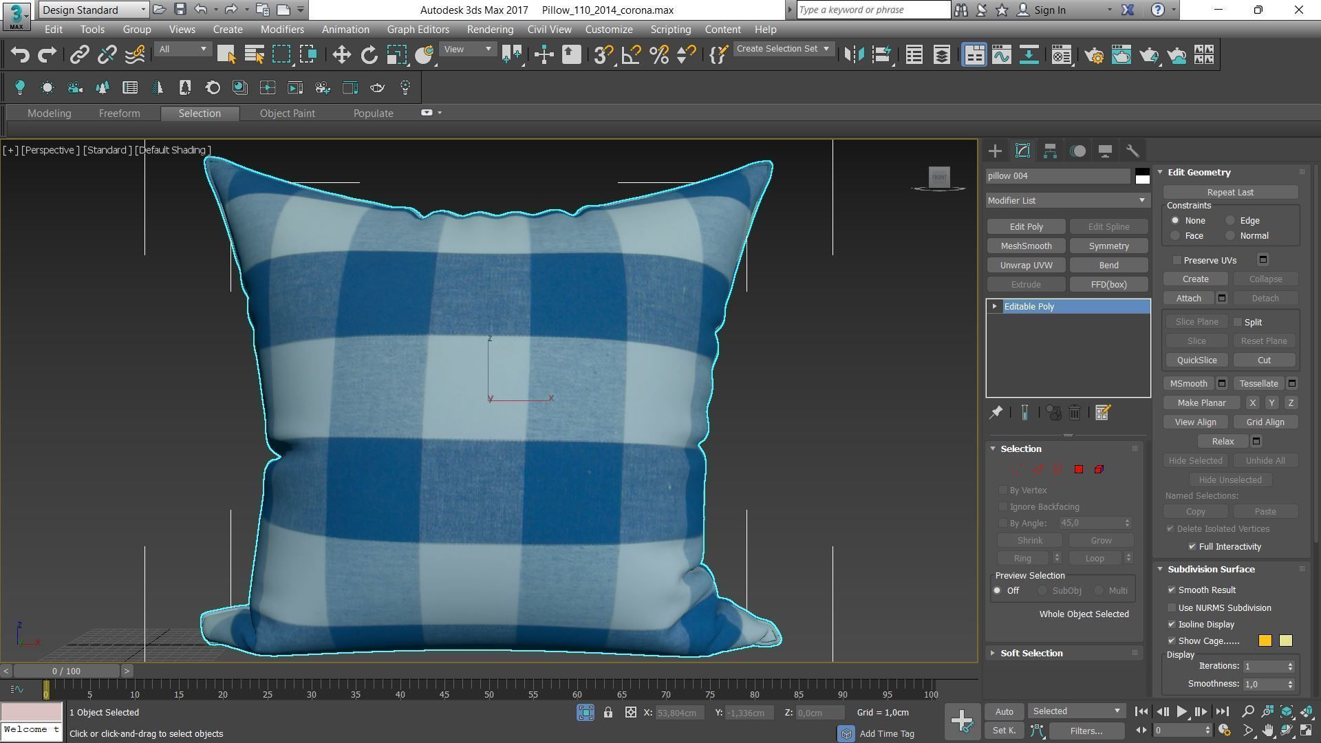Click Remove modifier trash icon

pos(1075,413)
